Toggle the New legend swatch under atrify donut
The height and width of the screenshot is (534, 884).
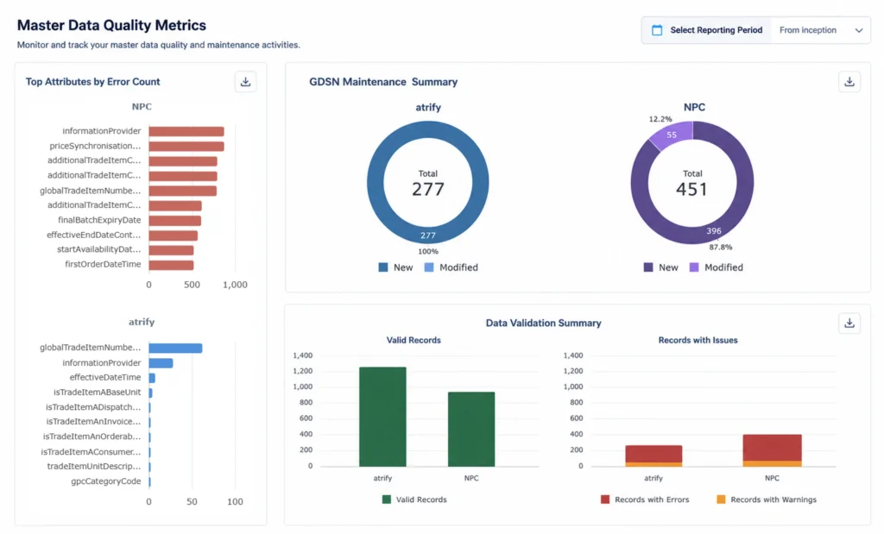383,267
